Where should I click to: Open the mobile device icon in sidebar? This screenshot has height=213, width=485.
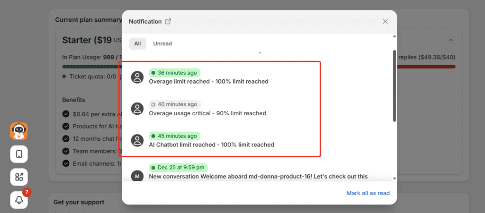19,154
